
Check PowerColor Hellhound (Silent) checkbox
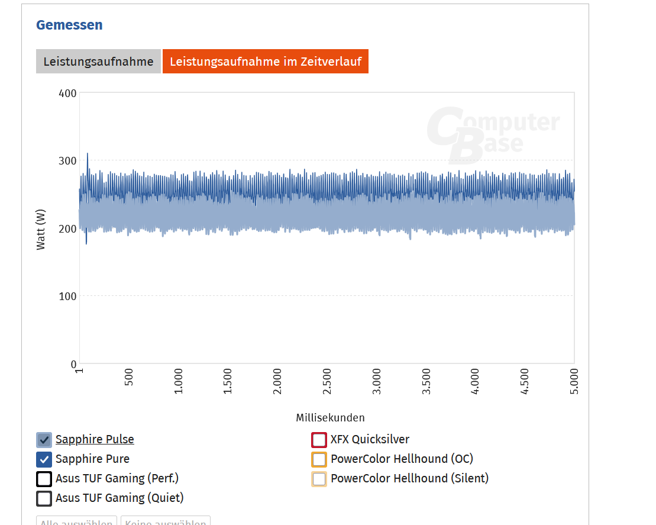pyautogui.click(x=319, y=479)
